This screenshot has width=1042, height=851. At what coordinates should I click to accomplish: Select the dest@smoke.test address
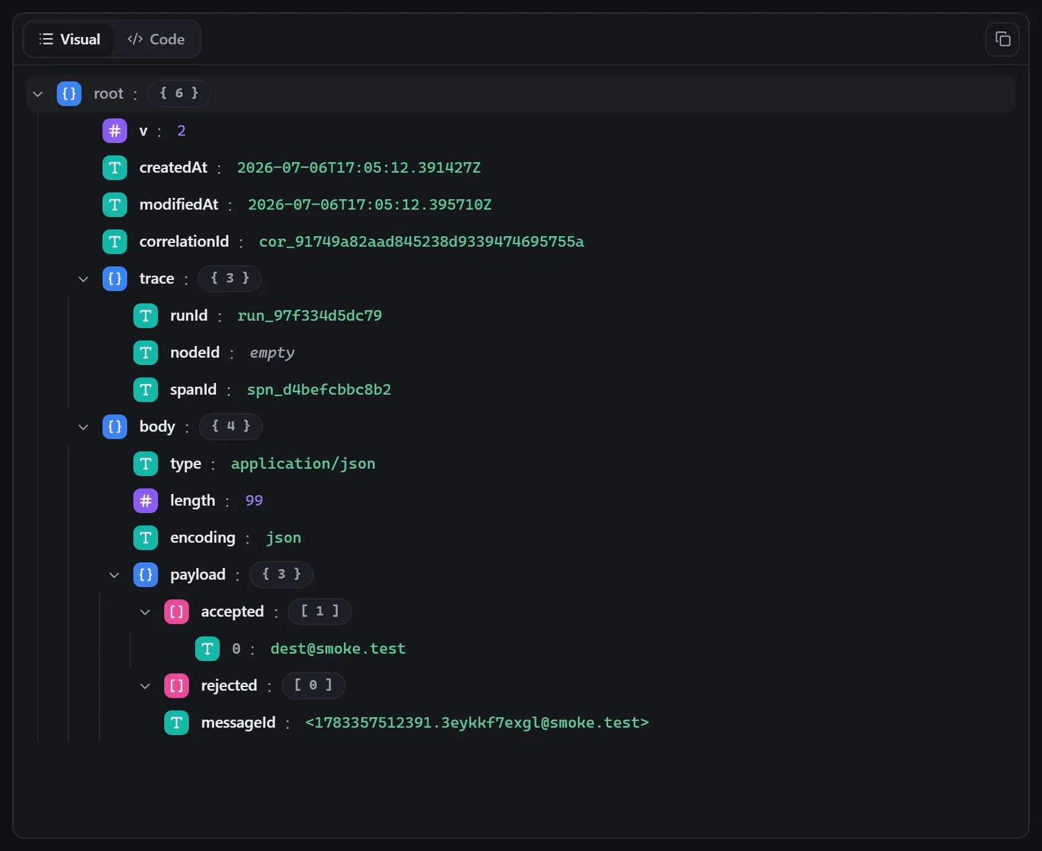click(338, 649)
